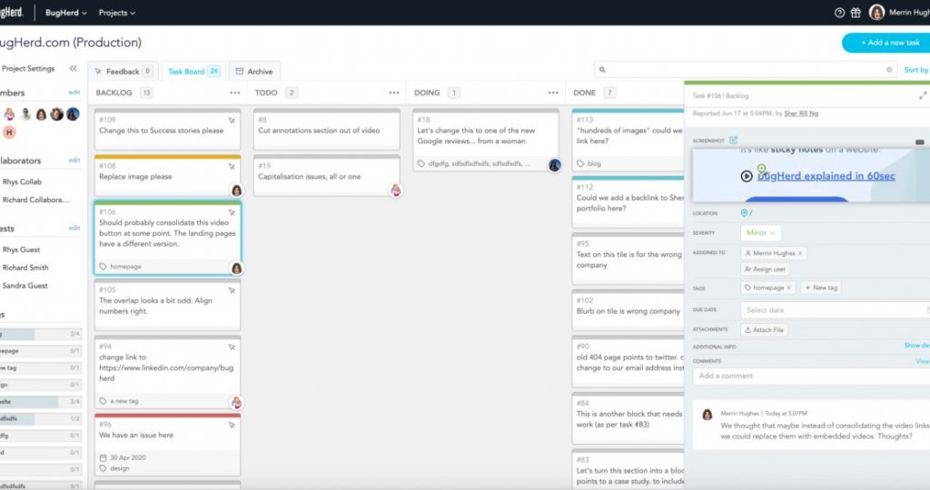Image resolution: width=930 pixels, height=490 pixels.
Task: Click Add a new task button
Action: (x=886, y=43)
